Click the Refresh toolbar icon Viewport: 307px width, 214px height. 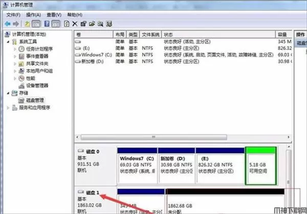tap(67, 24)
